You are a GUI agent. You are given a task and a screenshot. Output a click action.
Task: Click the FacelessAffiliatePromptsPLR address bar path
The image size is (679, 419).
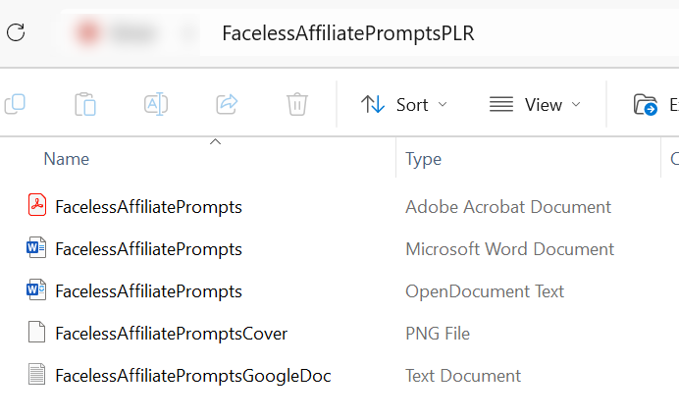click(x=347, y=32)
